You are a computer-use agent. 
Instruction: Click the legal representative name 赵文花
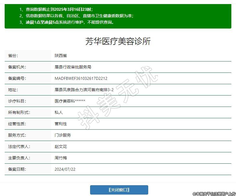point(60,146)
